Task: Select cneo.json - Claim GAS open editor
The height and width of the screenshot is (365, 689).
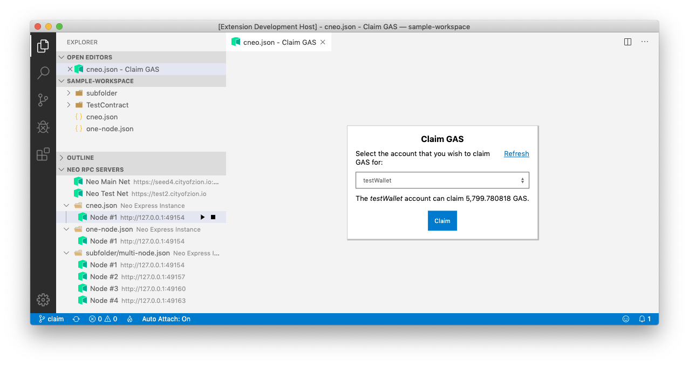Action: click(x=141, y=69)
